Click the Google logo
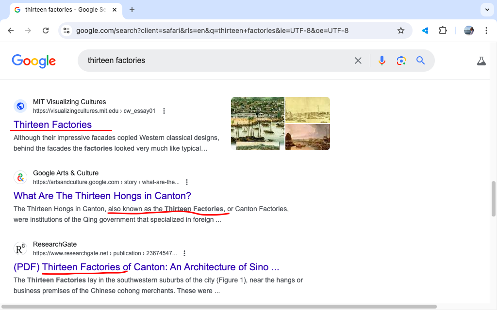This screenshot has width=497, height=310. point(33,61)
